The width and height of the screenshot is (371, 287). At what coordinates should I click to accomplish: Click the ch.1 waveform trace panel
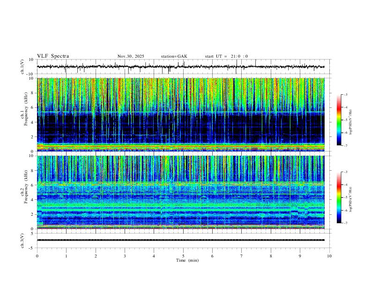pyautogui.click(x=184, y=67)
